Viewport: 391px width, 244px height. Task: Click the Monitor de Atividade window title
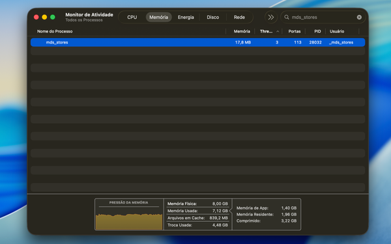[89, 15]
